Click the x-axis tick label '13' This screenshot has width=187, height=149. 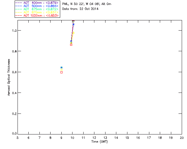(105, 138)
